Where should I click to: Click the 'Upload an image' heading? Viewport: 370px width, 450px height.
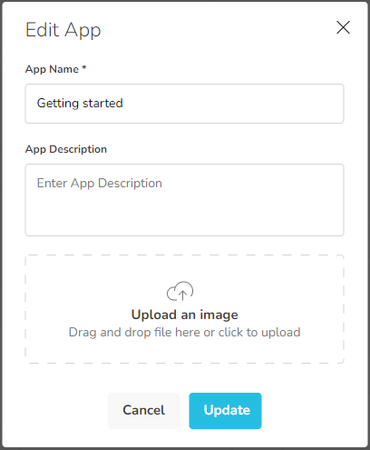coord(185,315)
